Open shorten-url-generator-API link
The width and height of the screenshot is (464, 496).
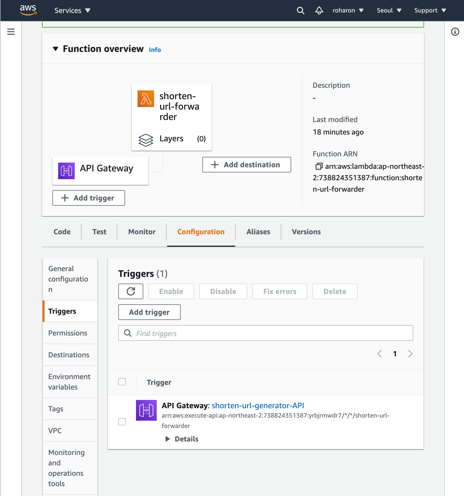[x=258, y=405]
